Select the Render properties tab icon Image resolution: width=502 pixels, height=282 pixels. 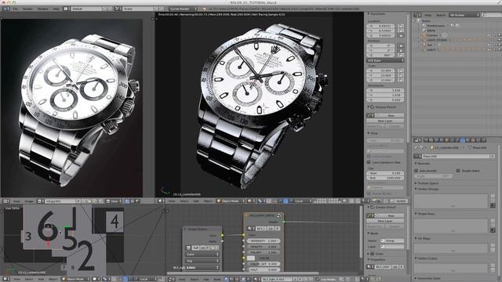(426, 140)
